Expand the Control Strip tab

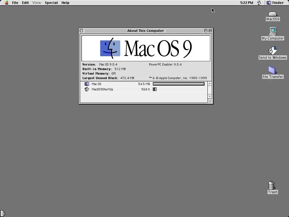coord(2,214)
